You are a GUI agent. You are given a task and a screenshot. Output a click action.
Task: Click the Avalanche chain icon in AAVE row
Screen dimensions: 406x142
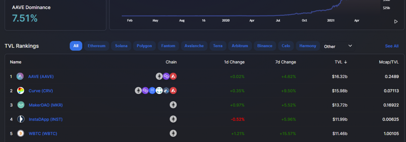[x=173, y=77]
